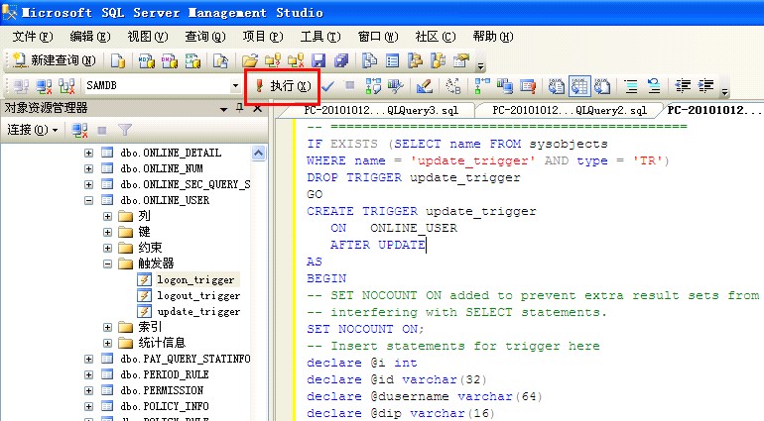
Task: Toggle the Results to Grid option
Action: pos(578,86)
